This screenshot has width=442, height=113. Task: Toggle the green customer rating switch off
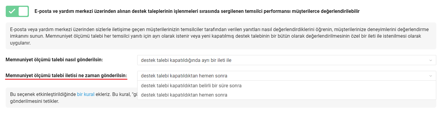17,11
